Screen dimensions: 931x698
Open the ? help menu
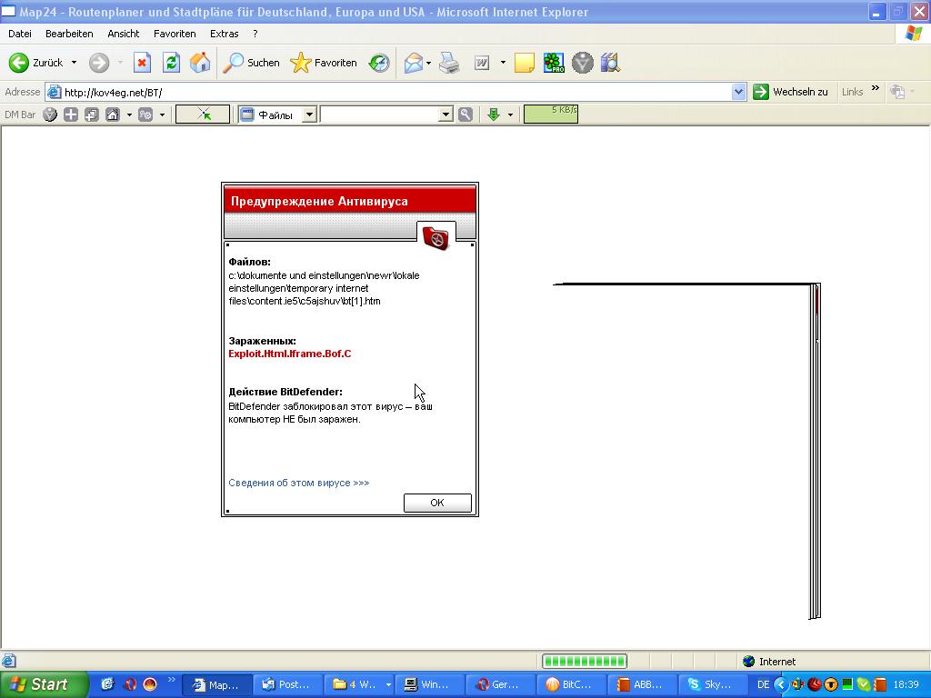(255, 34)
